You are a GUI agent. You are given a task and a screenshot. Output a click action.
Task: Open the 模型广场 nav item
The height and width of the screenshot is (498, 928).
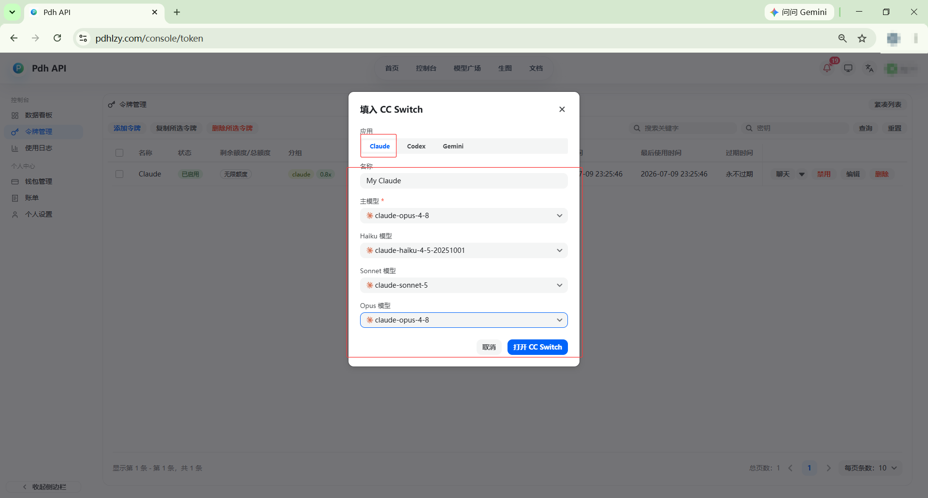click(x=467, y=68)
